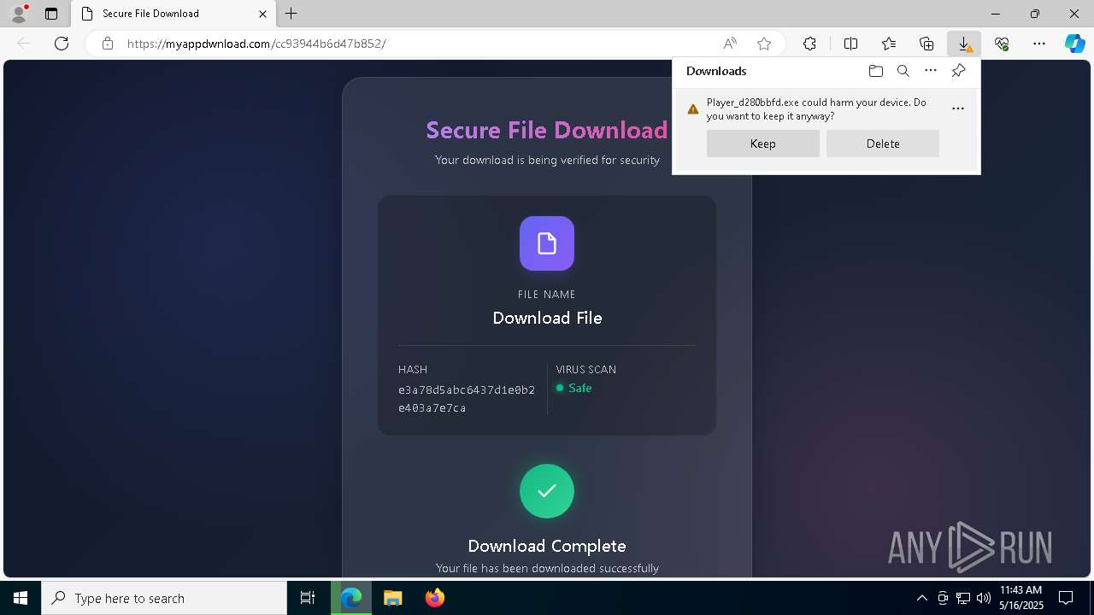This screenshot has height=615, width=1094.
Task: Click the Safe virus scan status
Action: tap(574, 388)
